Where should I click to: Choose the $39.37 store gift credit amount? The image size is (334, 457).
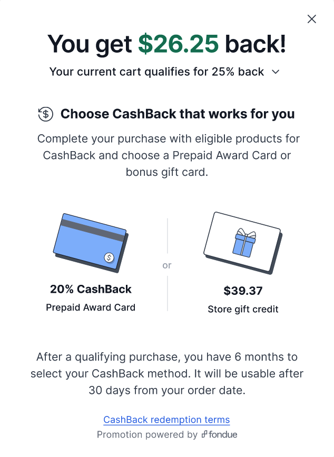[x=243, y=291]
